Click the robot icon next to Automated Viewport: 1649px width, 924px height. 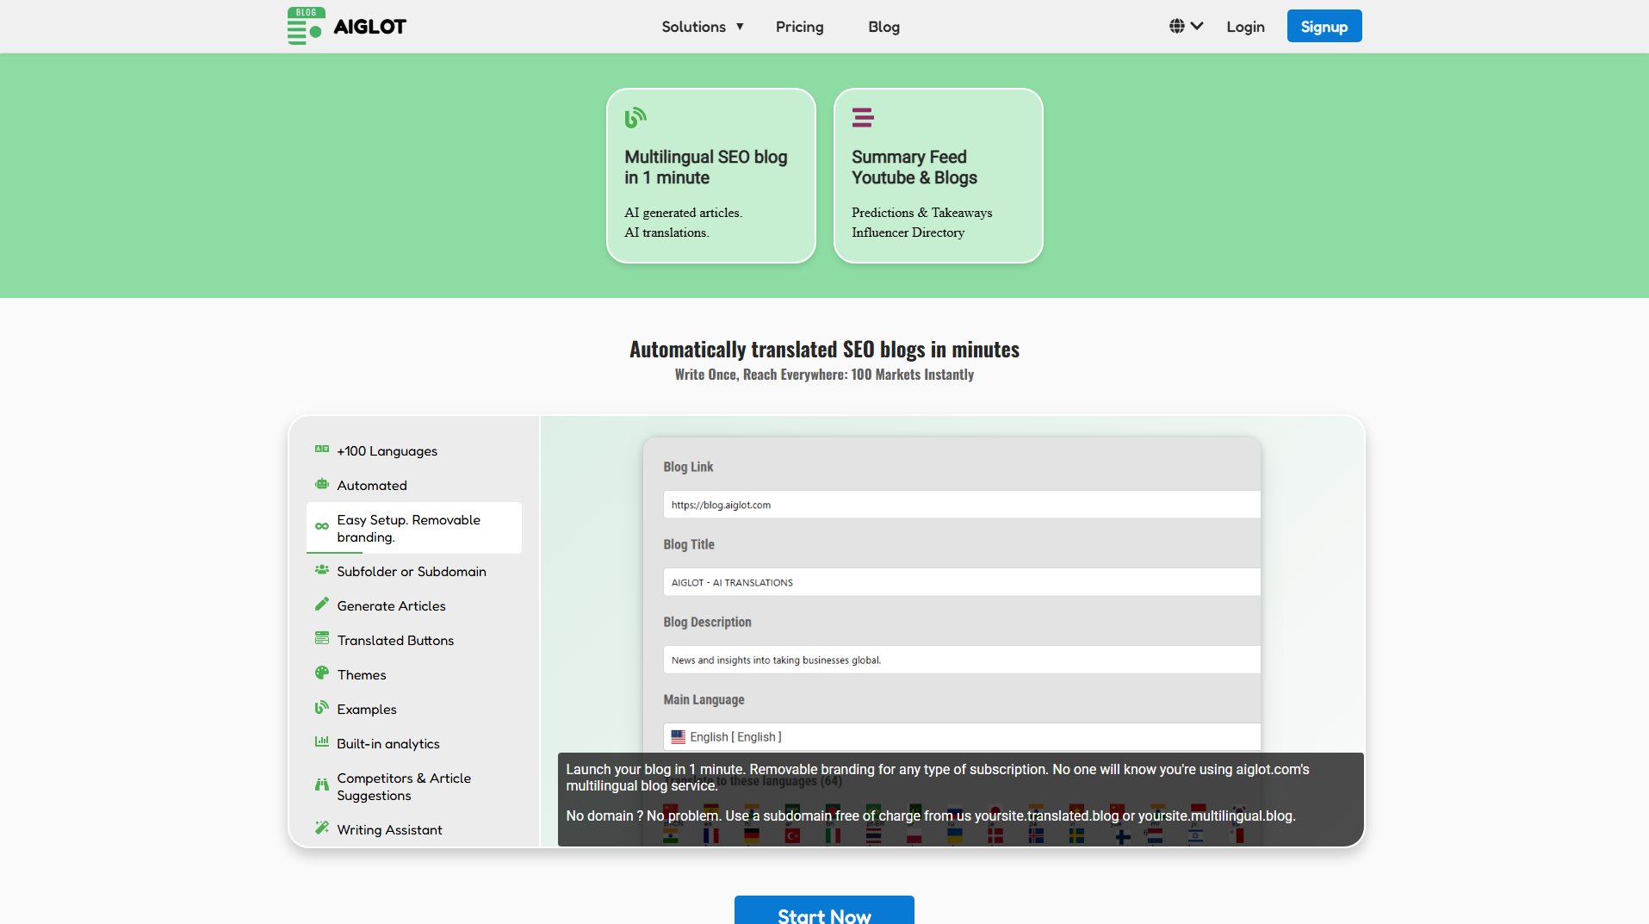point(322,484)
